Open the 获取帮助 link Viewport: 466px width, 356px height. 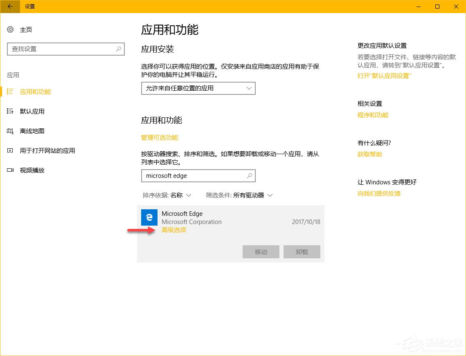369,154
